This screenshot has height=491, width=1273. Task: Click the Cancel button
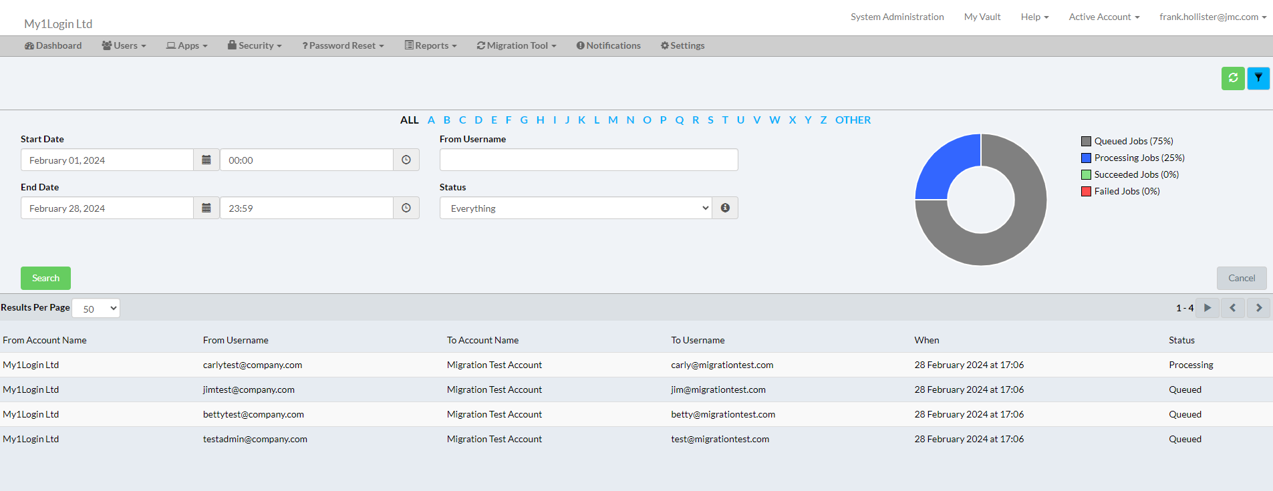click(x=1241, y=278)
